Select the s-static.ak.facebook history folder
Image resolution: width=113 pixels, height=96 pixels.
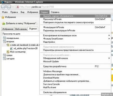click(25, 45)
